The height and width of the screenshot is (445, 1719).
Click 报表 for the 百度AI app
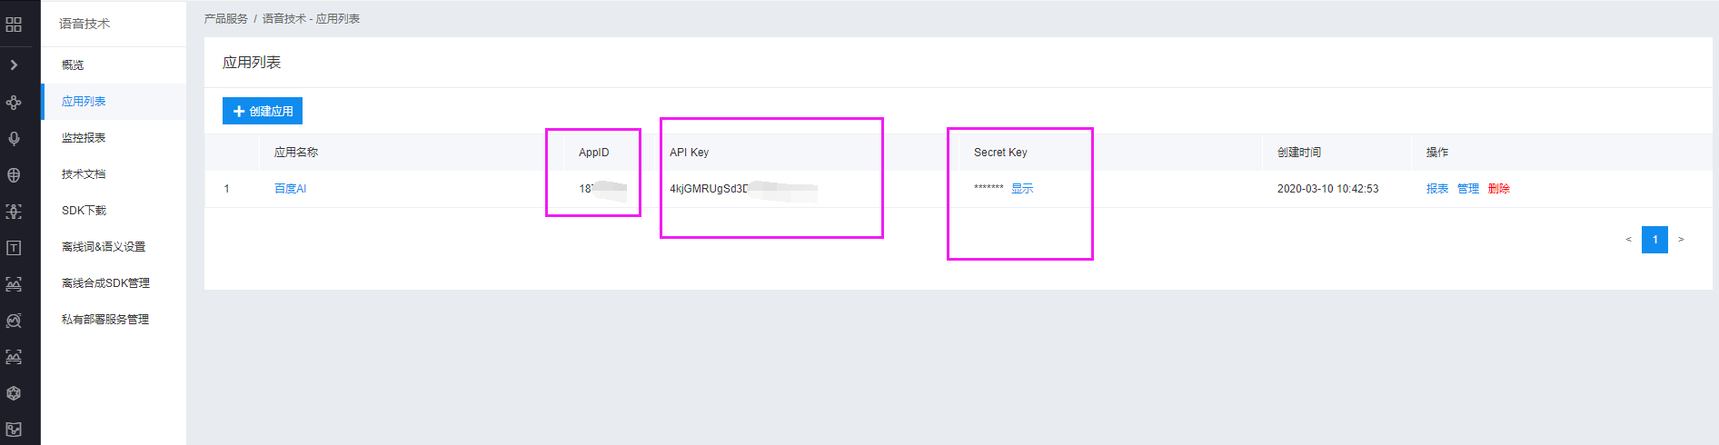[x=1437, y=189]
